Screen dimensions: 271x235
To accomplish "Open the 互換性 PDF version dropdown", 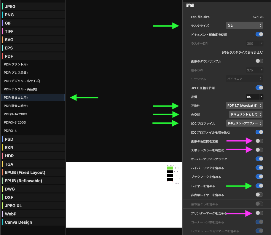I will point(244,105).
